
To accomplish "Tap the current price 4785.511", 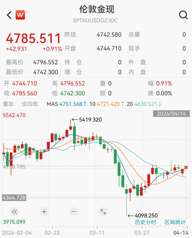I will coord(33,39).
